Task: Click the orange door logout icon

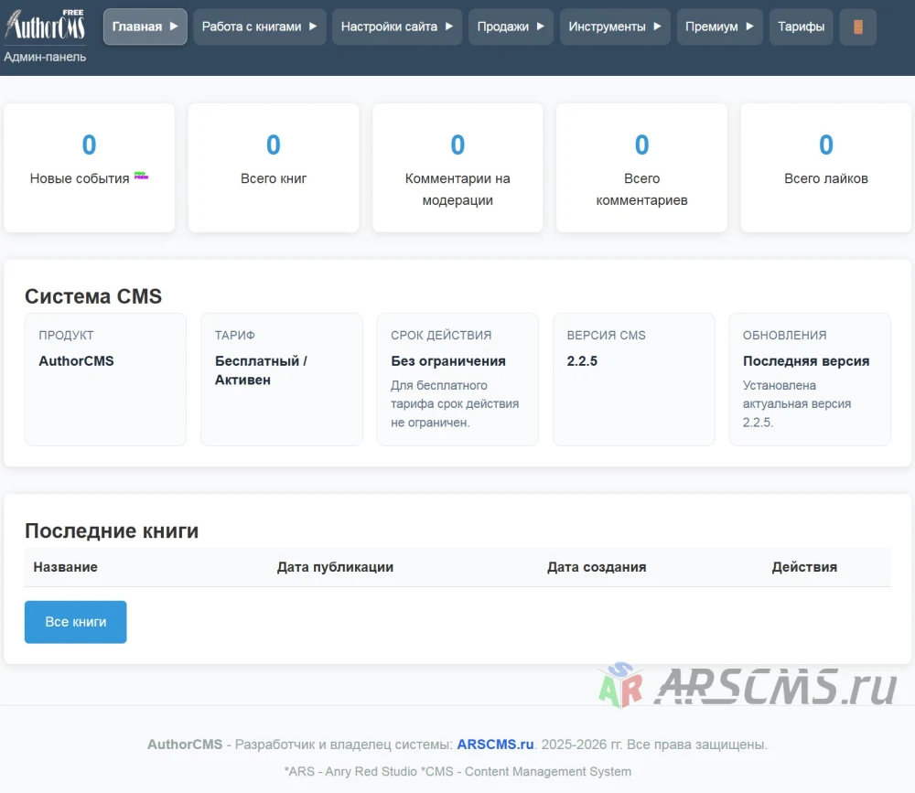Action: [x=858, y=27]
